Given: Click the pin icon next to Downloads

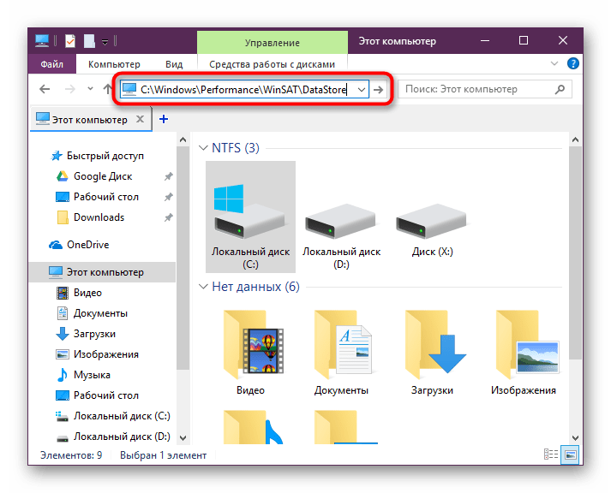Looking at the screenshot, I should click(x=168, y=217).
